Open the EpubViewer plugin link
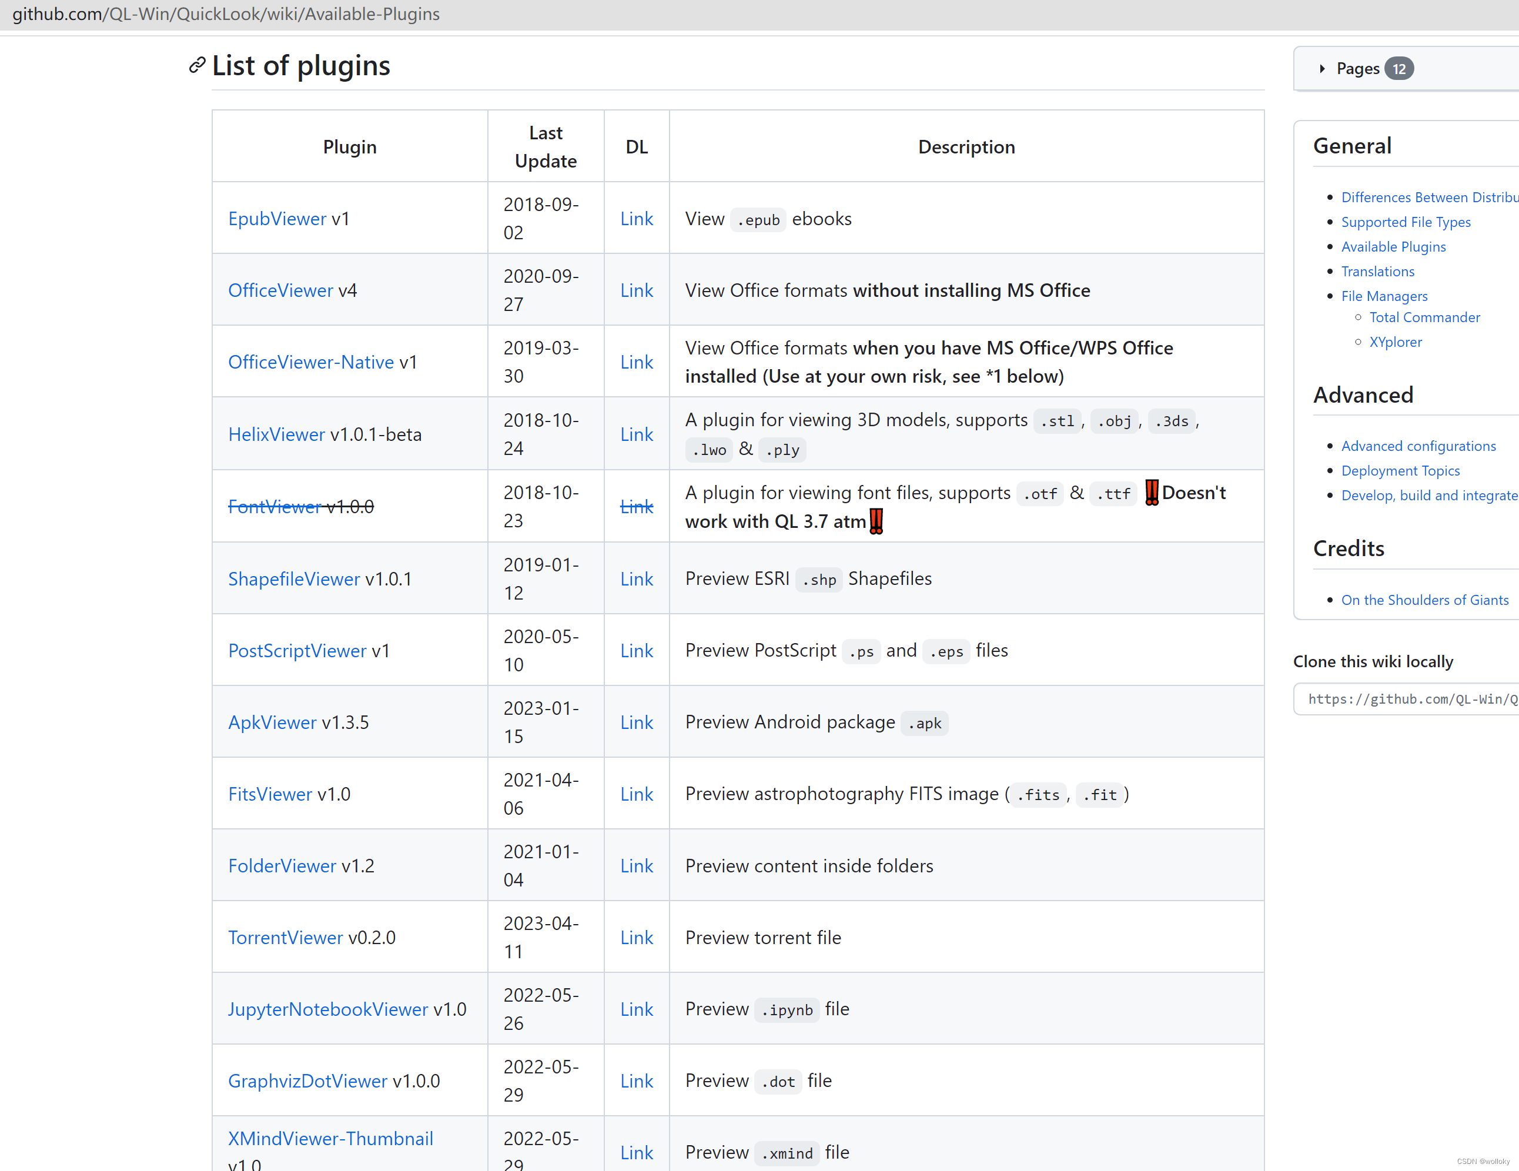 click(277, 219)
